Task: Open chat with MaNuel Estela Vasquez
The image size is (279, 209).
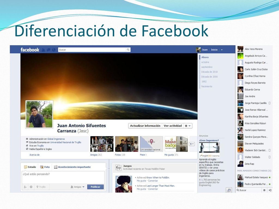Action: (254, 177)
